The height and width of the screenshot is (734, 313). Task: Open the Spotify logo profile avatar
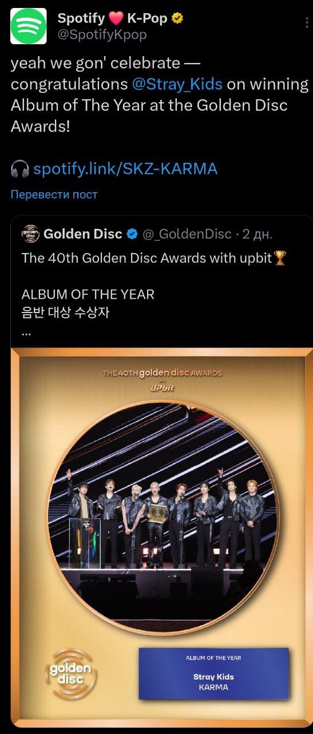pyautogui.click(x=29, y=26)
